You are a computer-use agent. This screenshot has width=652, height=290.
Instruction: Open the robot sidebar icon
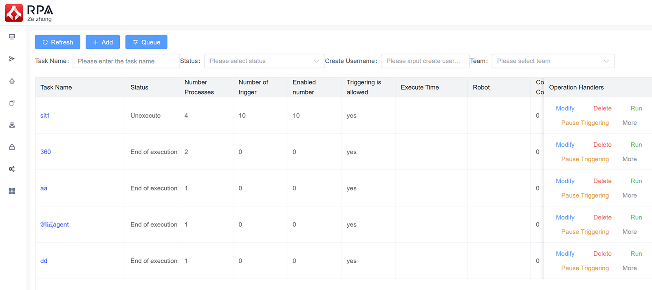point(12,81)
